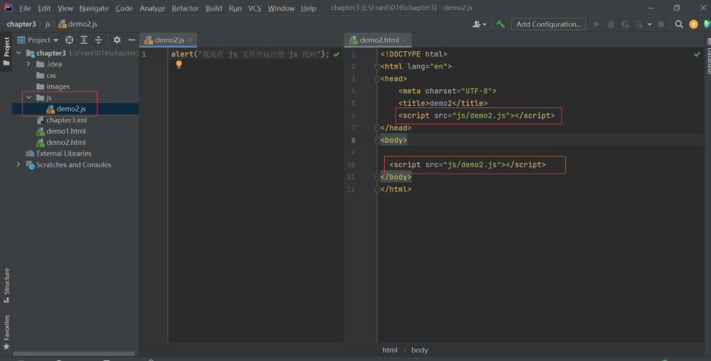Open the Build menu

point(214,8)
